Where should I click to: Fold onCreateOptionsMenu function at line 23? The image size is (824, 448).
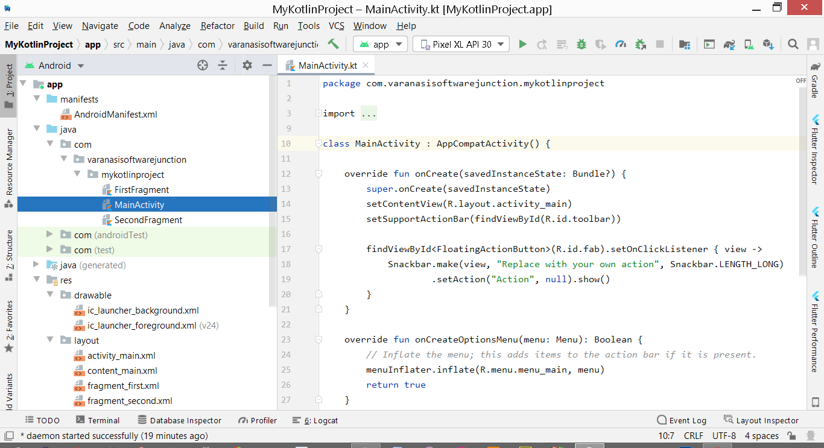(318, 339)
